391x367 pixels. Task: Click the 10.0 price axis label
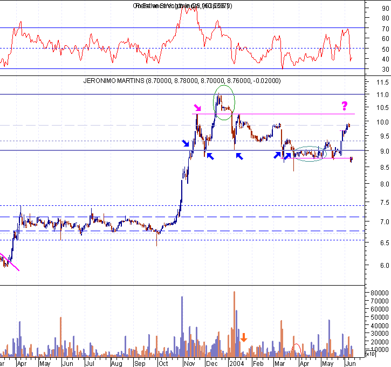pos(382,122)
